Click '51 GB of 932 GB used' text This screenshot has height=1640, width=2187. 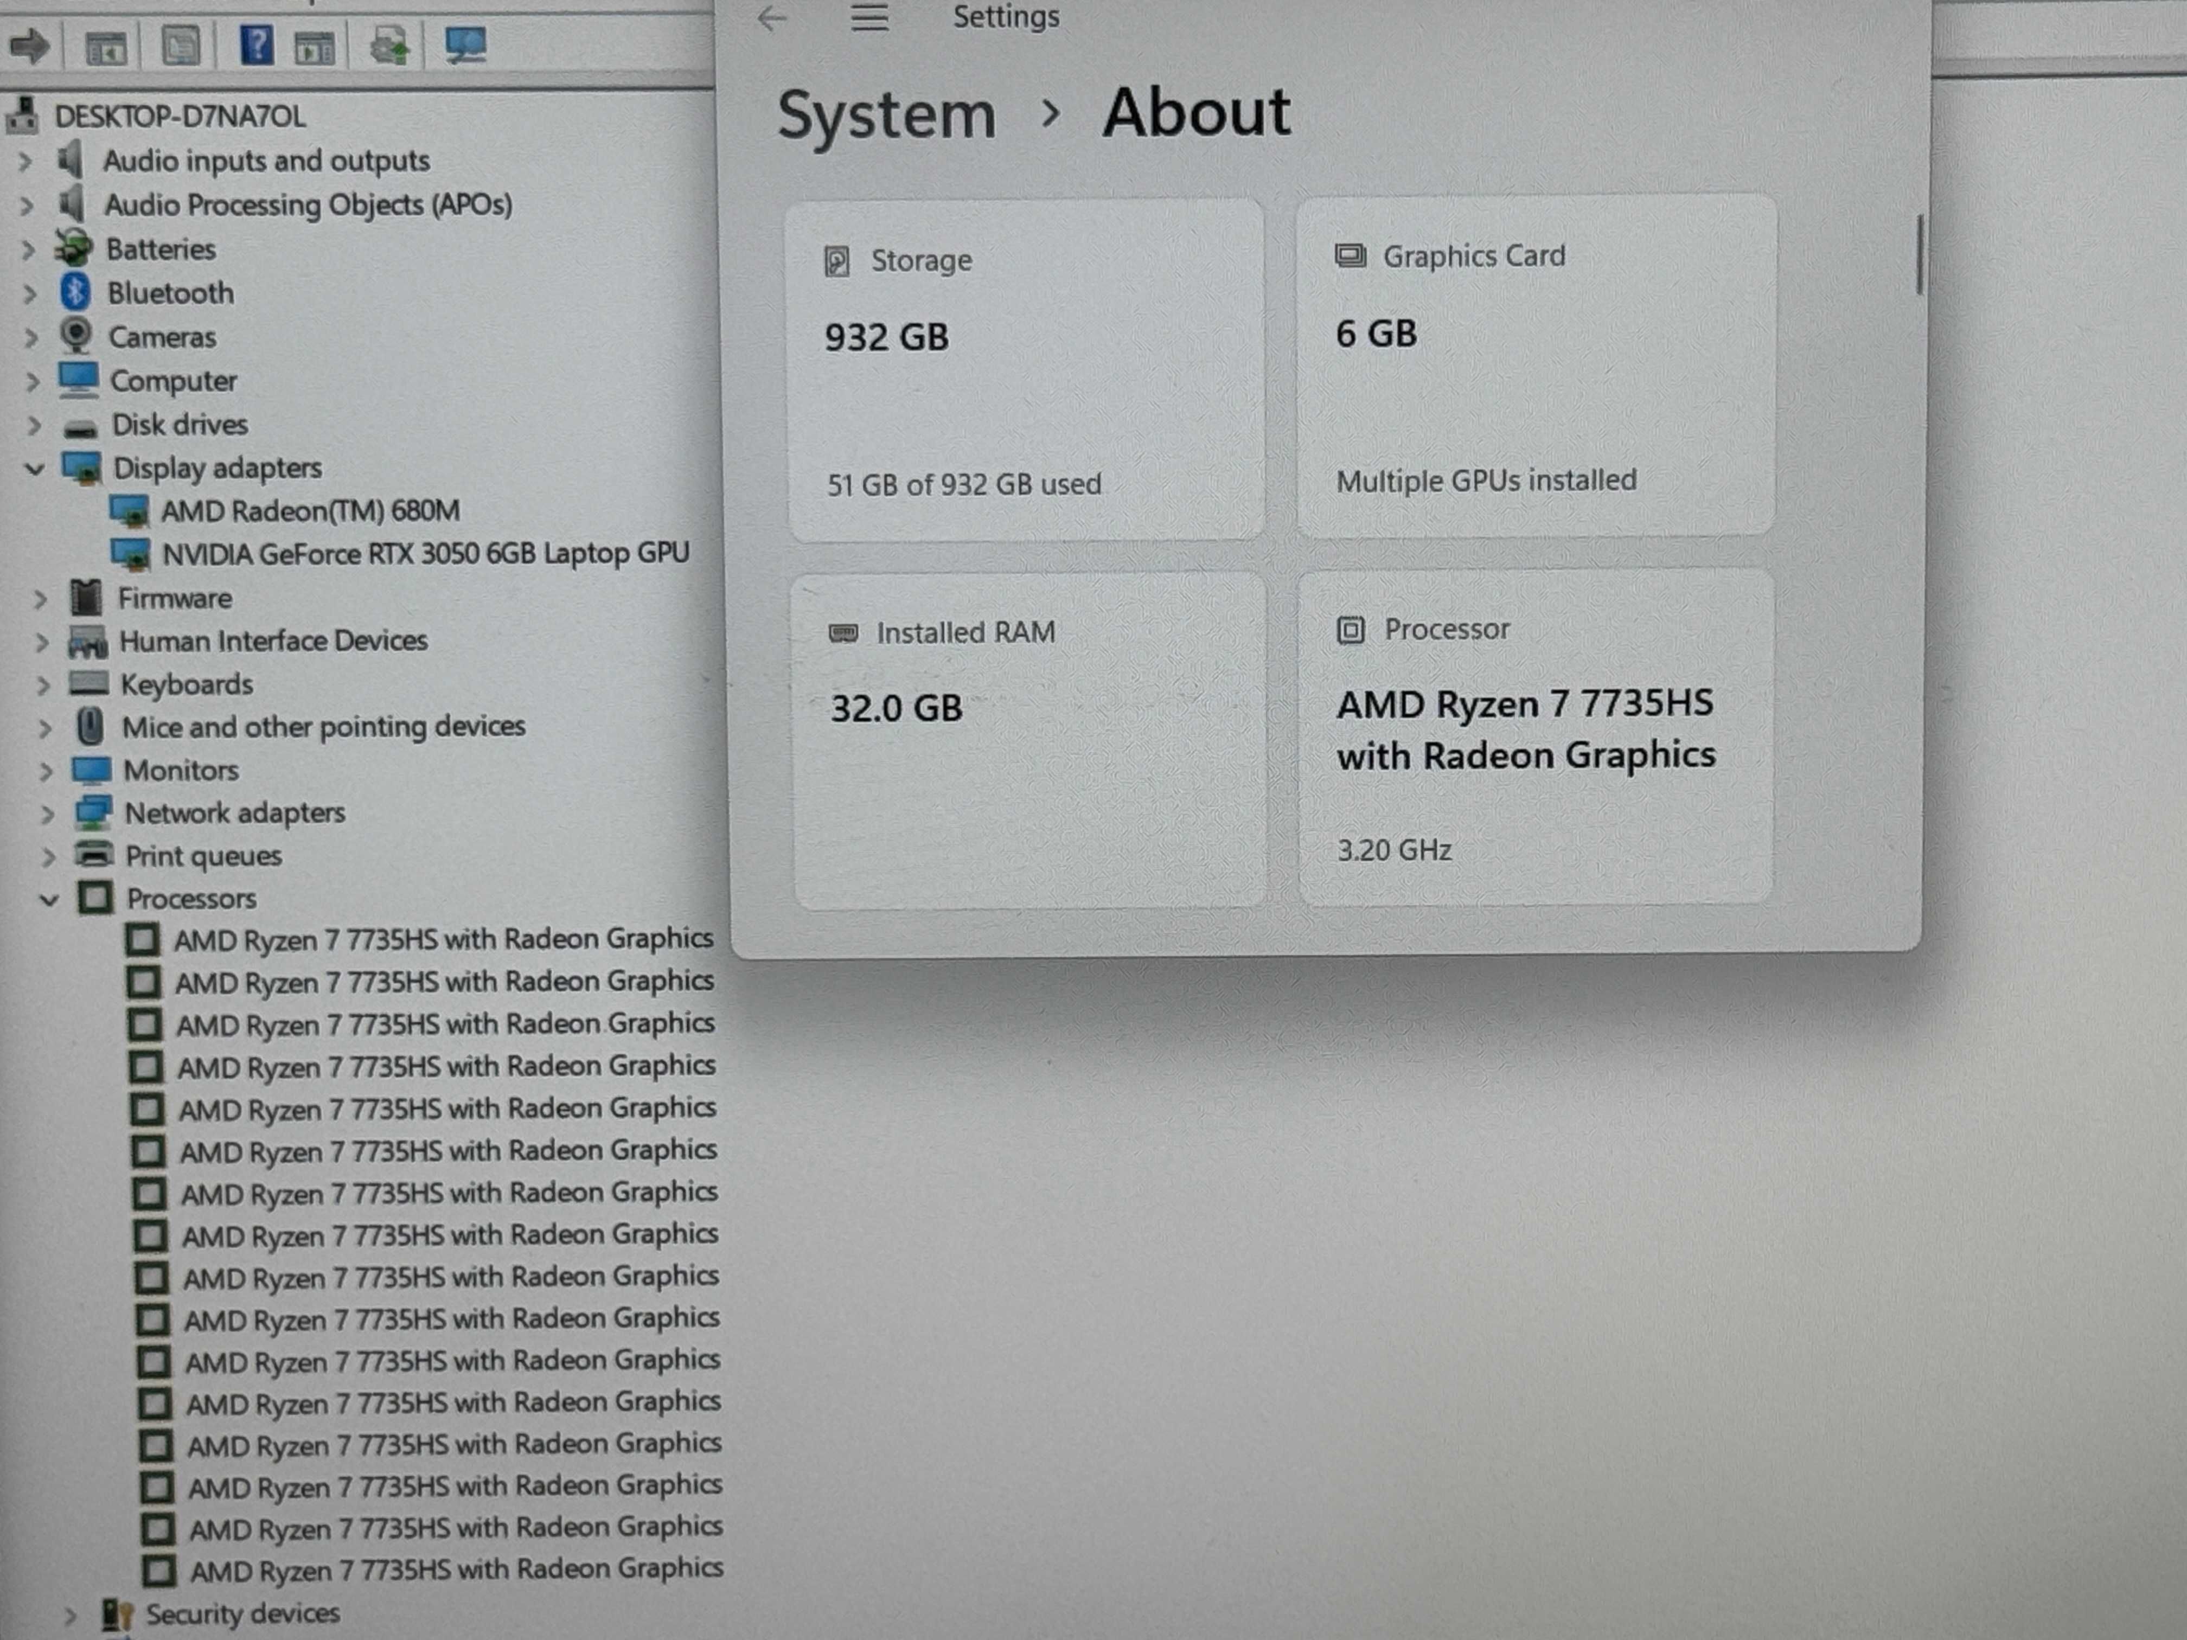(x=964, y=485)
